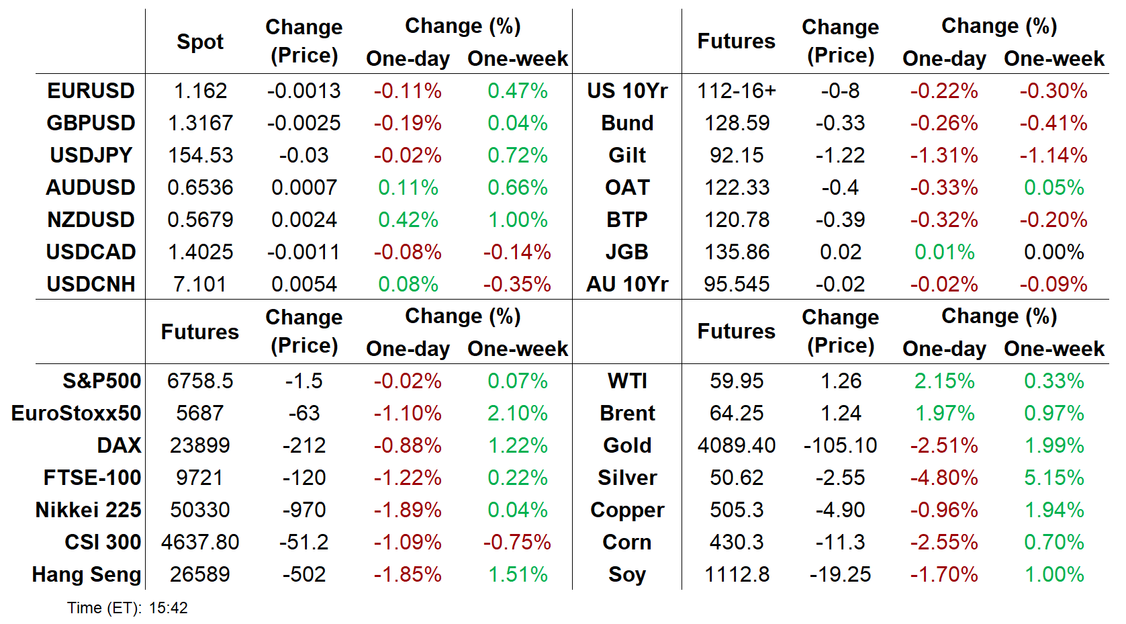Click the USDJPY one-week change 0.72%

517,155
